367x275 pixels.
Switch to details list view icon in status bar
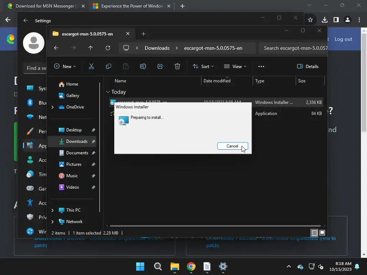(314, 233)
